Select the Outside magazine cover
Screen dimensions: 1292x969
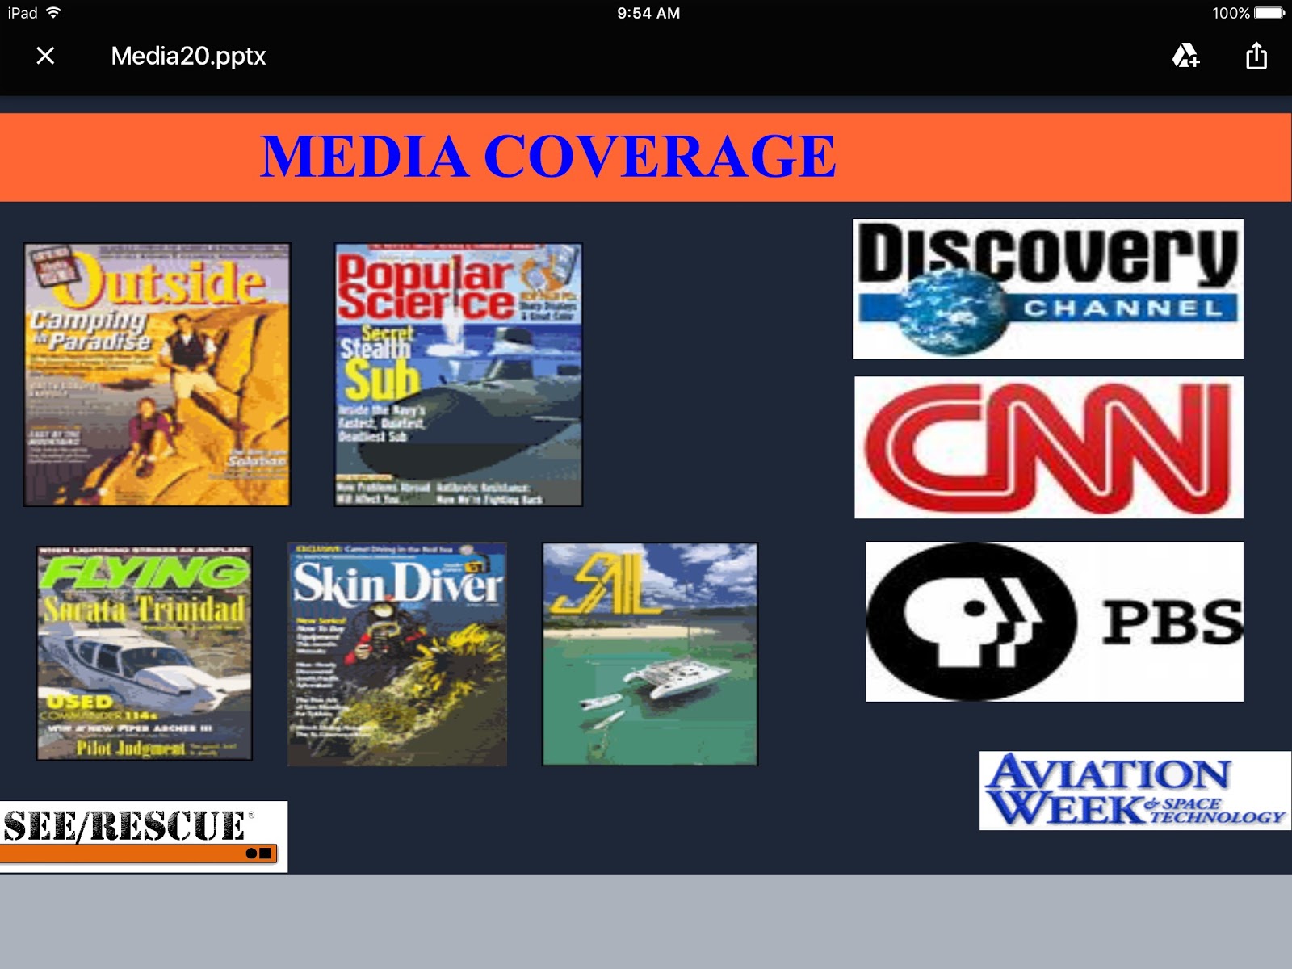157,375
